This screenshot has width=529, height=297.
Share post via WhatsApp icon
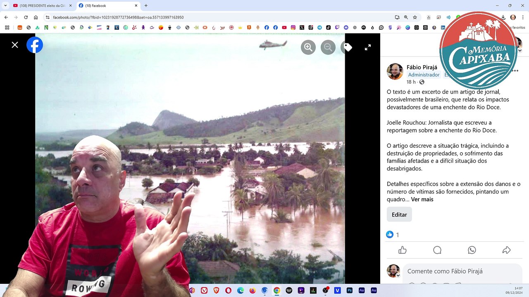coord(472,250)
